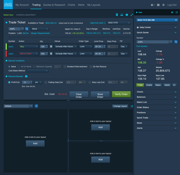Open Quotes & Research menu
180x175 pixels.
pos(54,5)
